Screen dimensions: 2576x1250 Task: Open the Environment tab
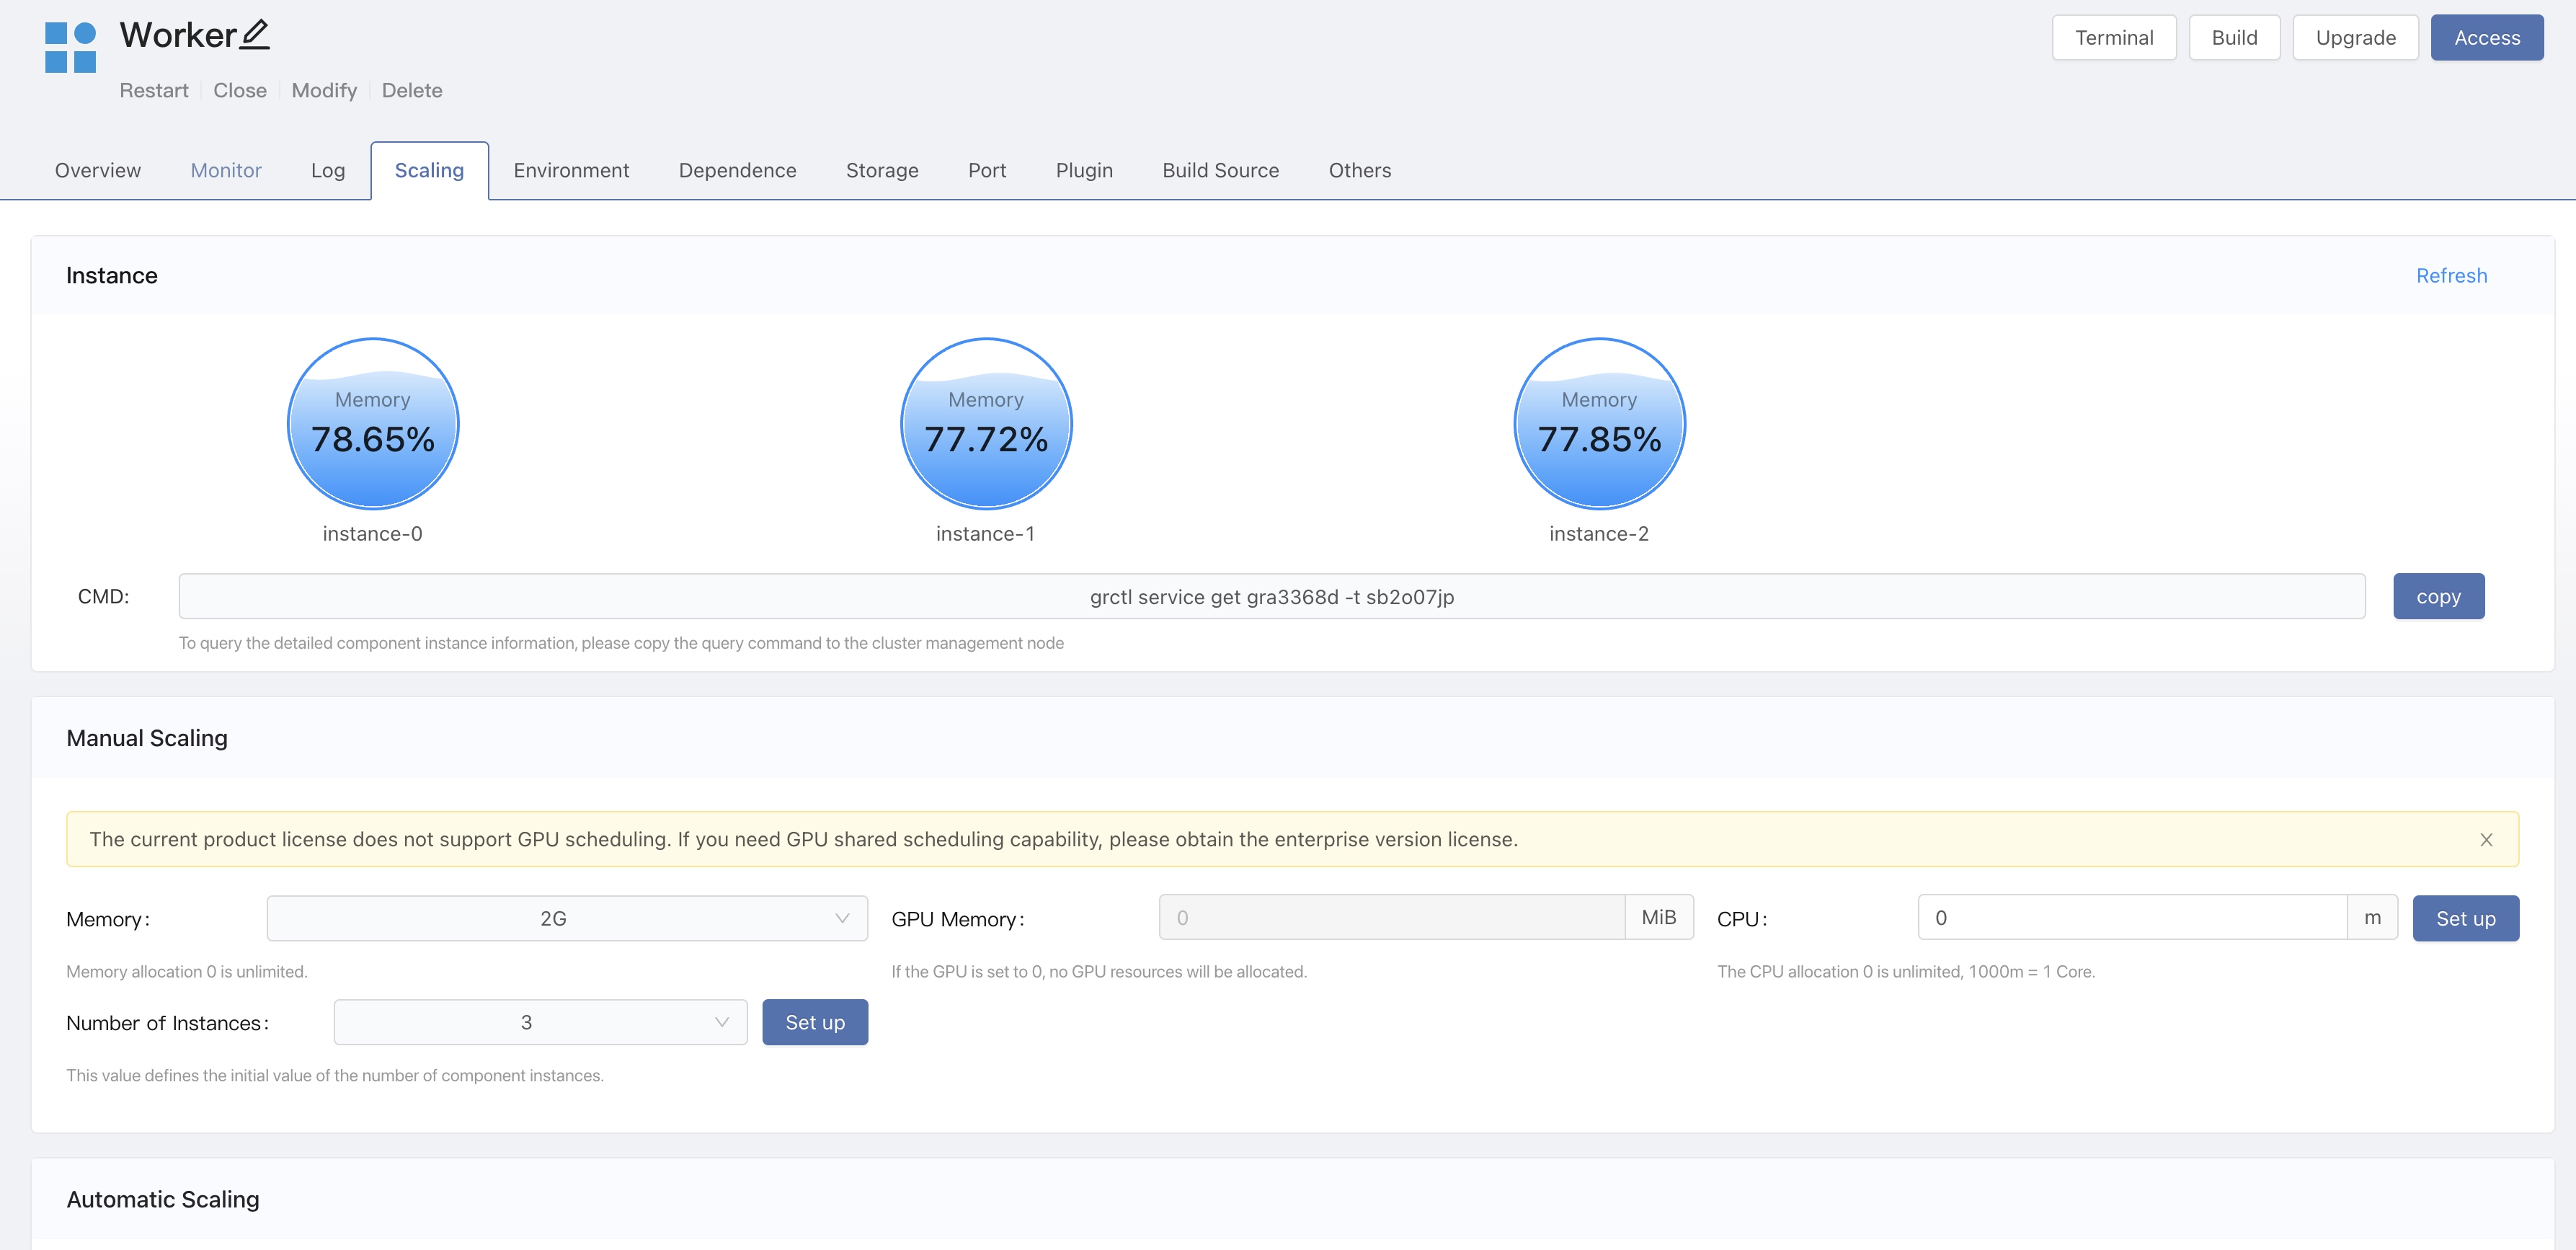571,170
